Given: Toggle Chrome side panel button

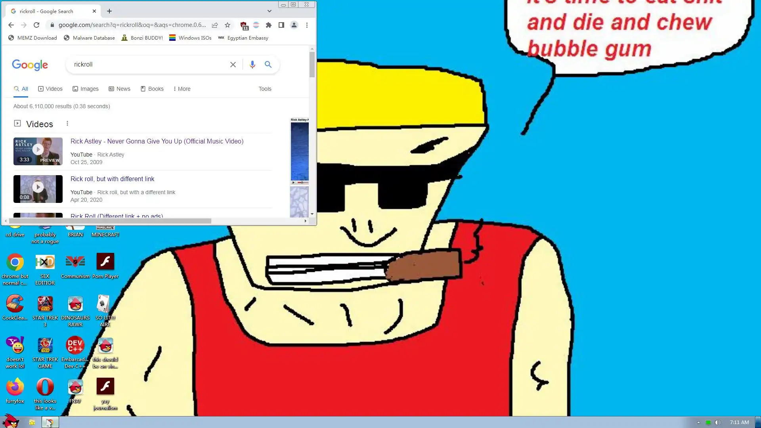Looking at the screenshot, I should pos(281,25).
